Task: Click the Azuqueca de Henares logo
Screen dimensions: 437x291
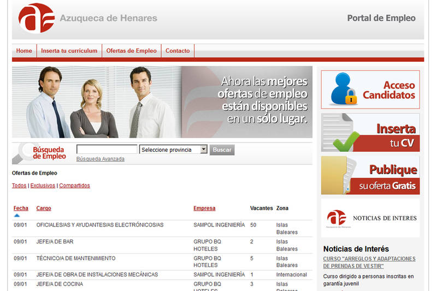Action: 37,18
